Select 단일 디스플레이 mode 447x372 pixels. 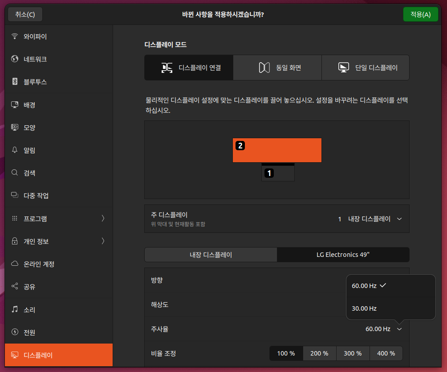(366, 68)
